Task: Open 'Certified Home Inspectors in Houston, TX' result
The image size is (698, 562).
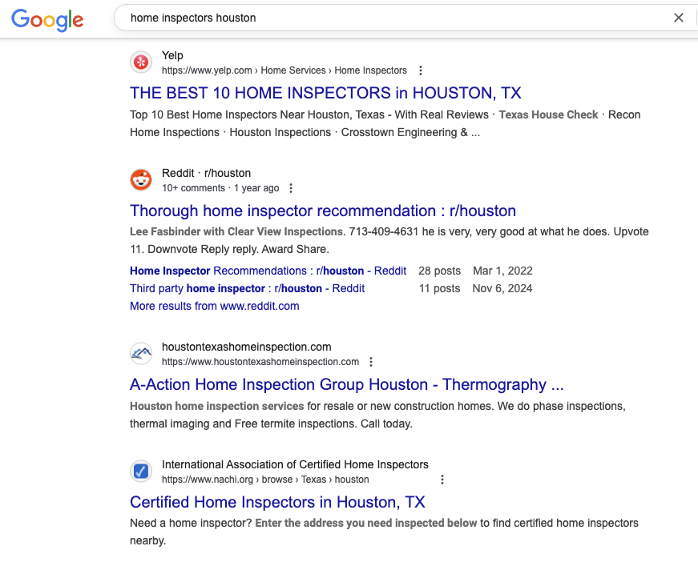Action: tap(277, 502)
